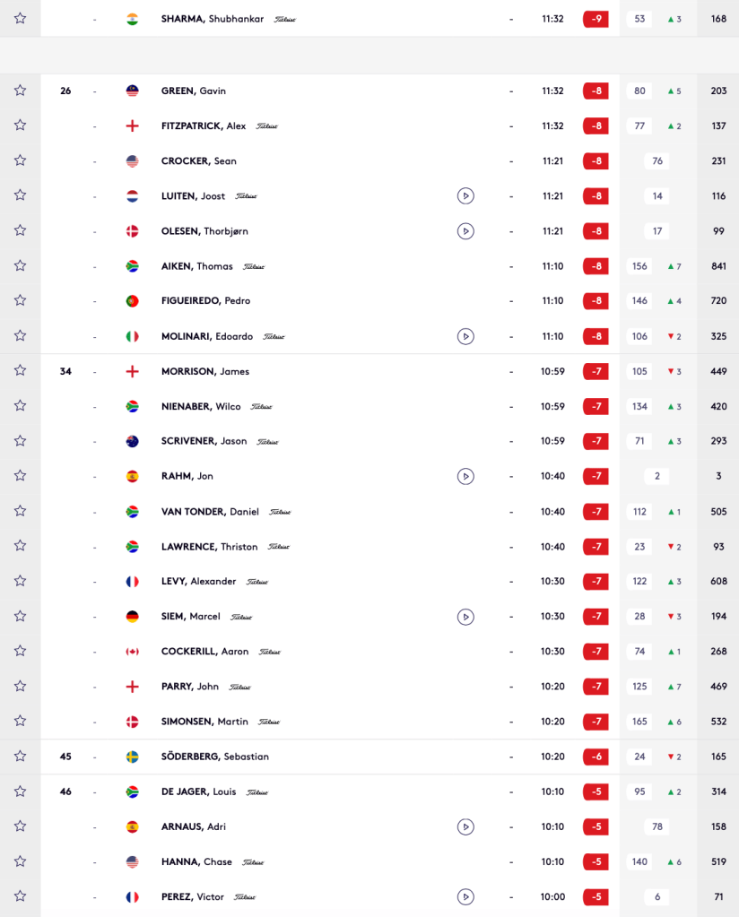Play video highlights for Joost Luiten

(465, 196)
